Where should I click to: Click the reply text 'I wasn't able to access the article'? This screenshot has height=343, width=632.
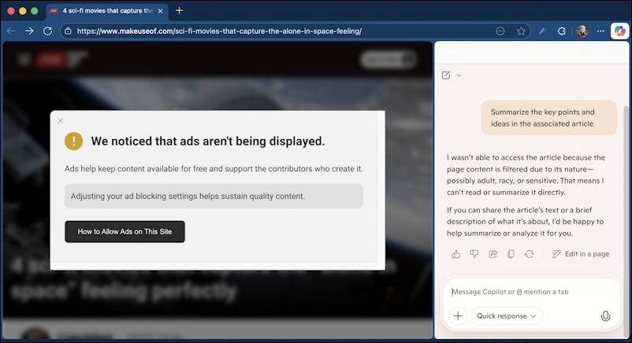point(526,175)
